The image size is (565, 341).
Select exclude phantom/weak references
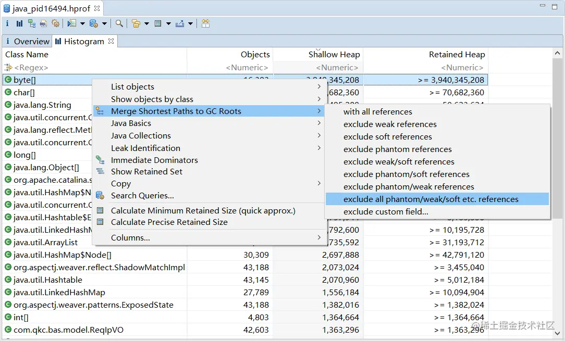[x=437, y=186]
